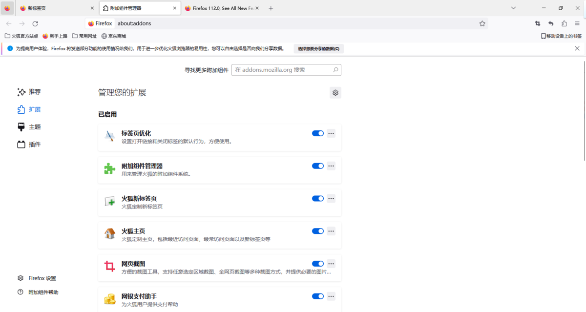Viewport: 586px width, 312px height.
Task: Disable the 标签页优化 extension
Action: coord(318,133)
